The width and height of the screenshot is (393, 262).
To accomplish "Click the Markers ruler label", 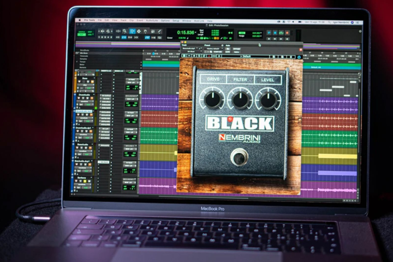I will tap(83, 68).
